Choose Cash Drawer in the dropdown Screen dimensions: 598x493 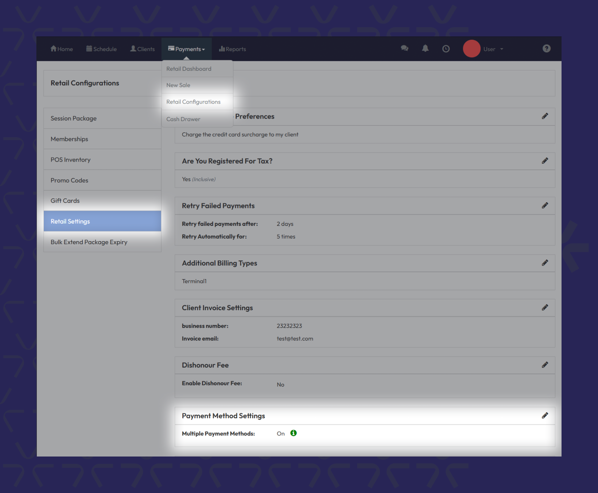(183, 119)
